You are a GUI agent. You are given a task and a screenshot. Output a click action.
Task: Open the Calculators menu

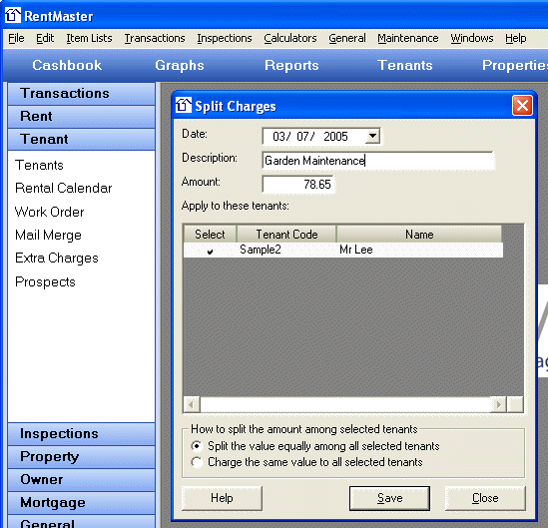tap(290, 38)
